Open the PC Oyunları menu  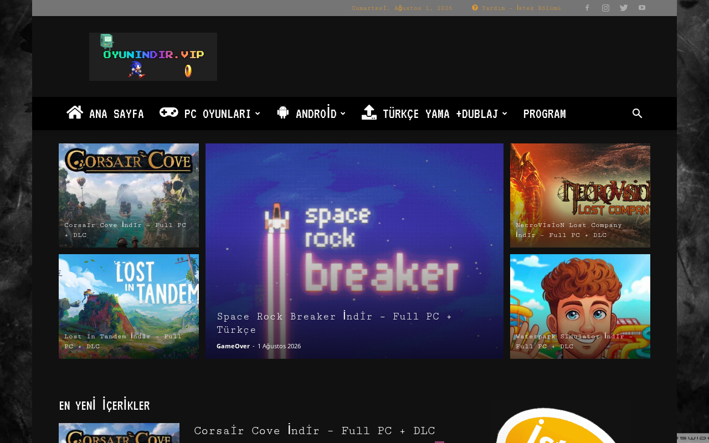tap(218, 114)
